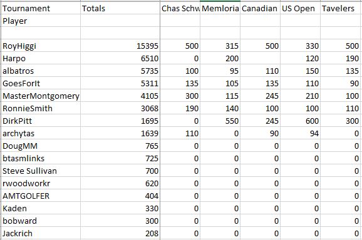Screen dimensions: 362x240
Task: Select archytas's US Open value 94
Action: (x=301, y=133)
